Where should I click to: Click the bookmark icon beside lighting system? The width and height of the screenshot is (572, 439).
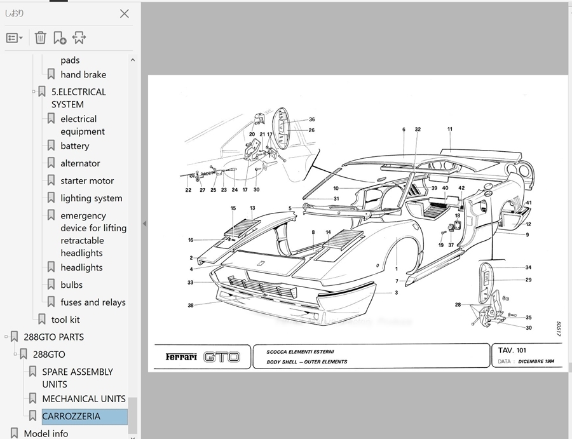point(51,198)
